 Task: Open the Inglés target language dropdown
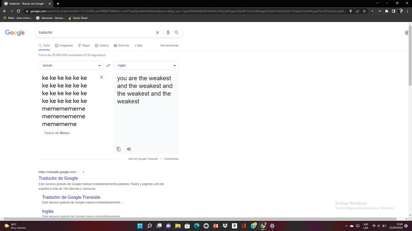[146, 65]
